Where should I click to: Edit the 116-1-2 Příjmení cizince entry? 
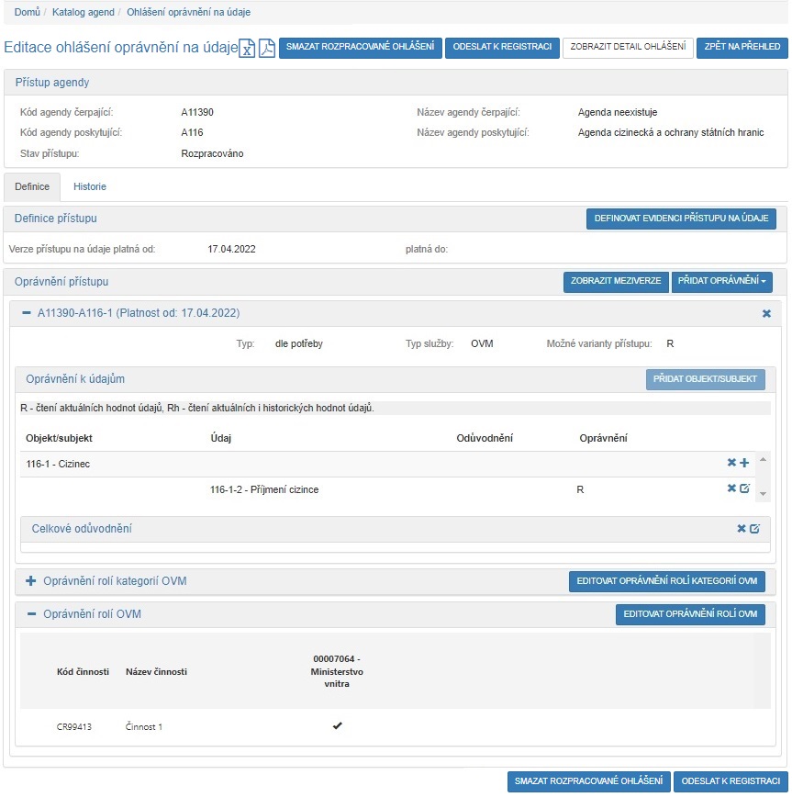pyautogui.click(x=744, y=488)
